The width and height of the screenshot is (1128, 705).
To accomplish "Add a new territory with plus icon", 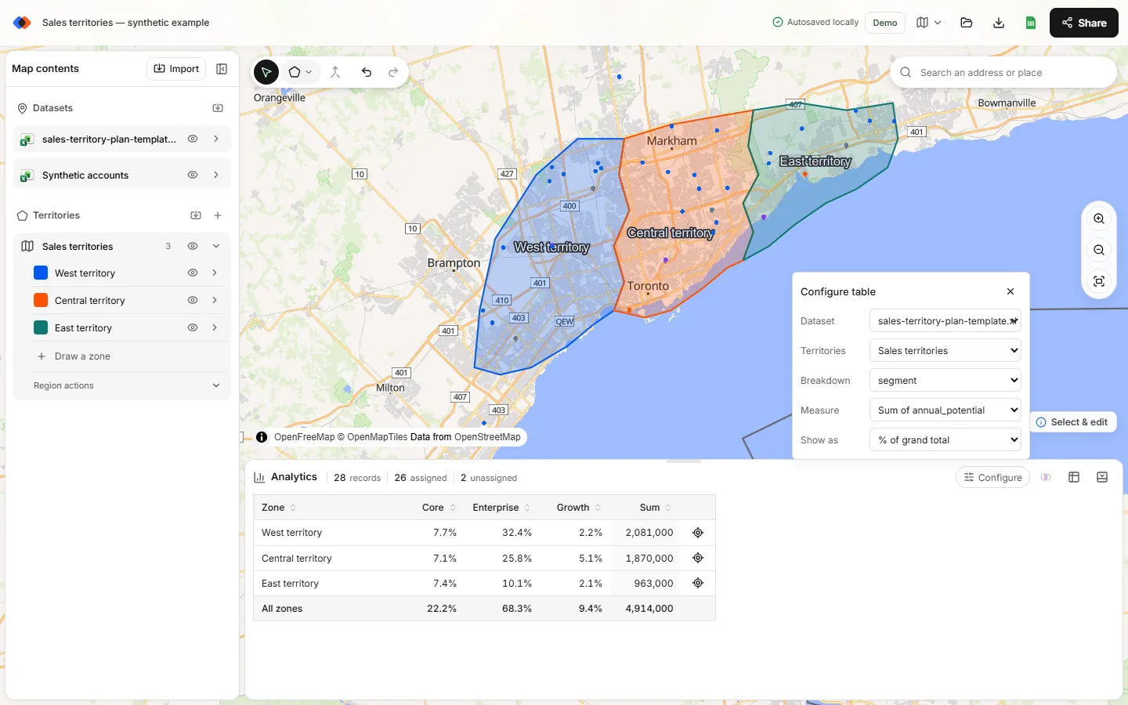I will (218, 215).
